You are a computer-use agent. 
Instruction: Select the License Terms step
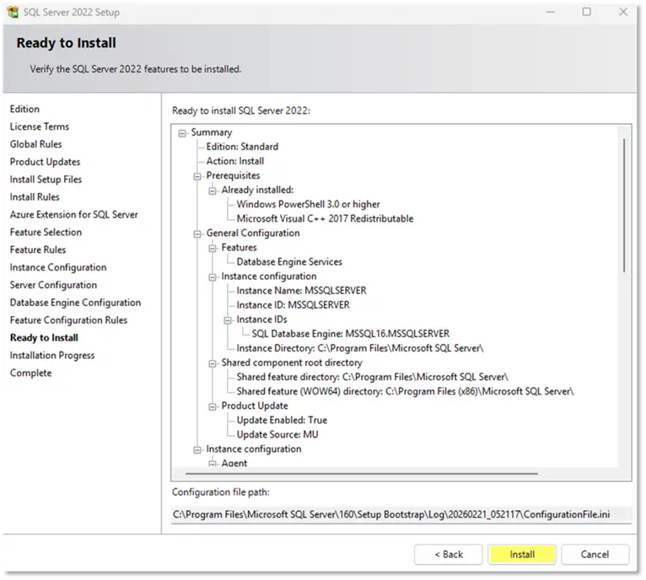[40, 126]
